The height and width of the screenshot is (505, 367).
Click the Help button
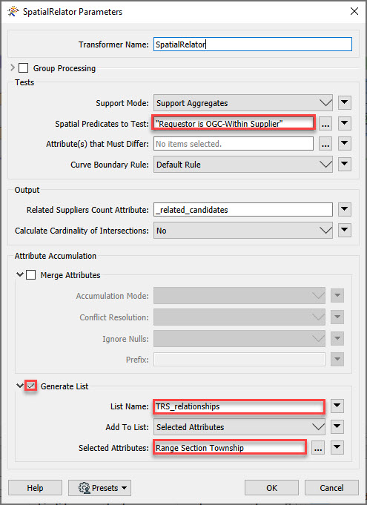pyautogui.click(x=35, y=488)
